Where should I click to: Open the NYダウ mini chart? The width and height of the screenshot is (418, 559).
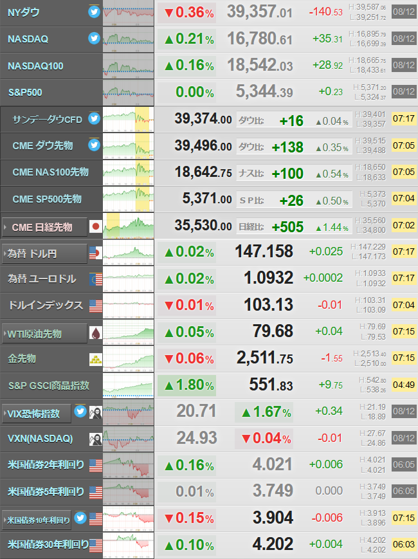128,13
